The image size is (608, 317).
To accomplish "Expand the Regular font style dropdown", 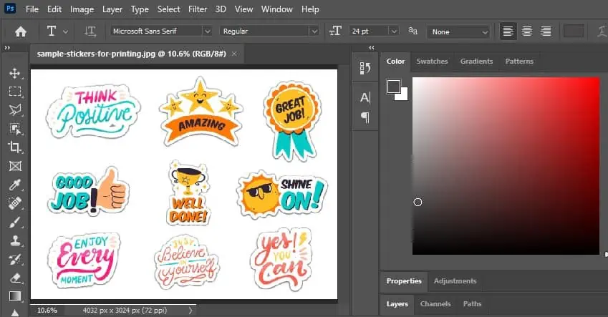I will (x=269, y=31).
